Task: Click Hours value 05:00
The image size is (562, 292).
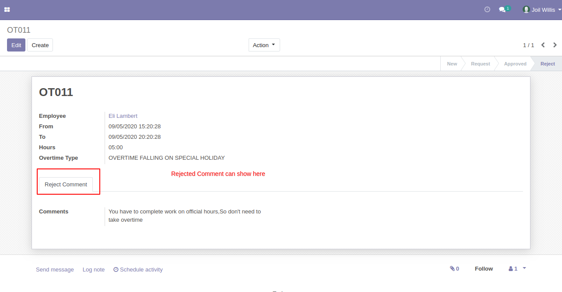Action: pos(116,148)
